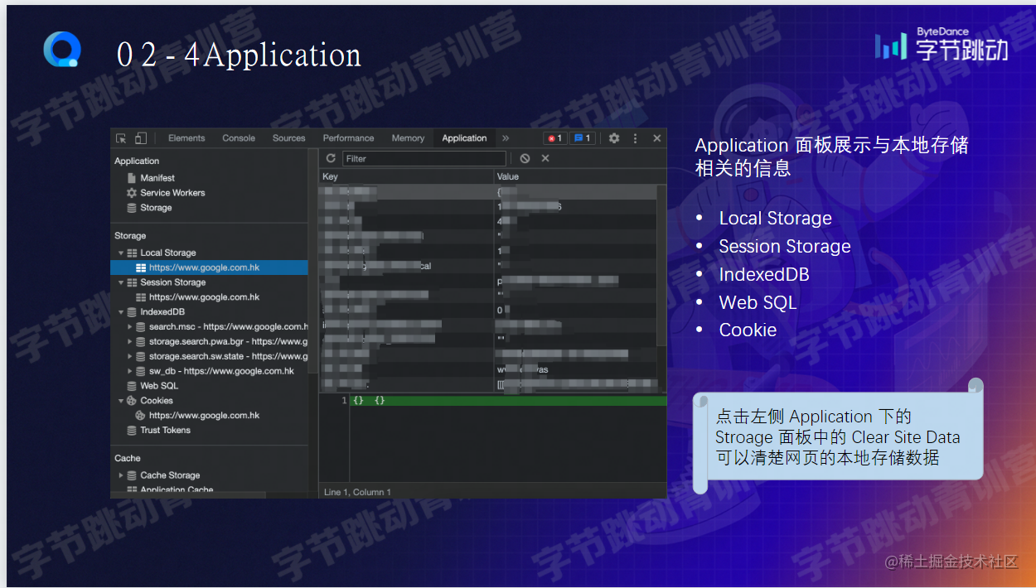Expand the storage.search.pwa.bgr database
The width and height of the screenshot is (1036, 588).
click(x=130, y=341)
